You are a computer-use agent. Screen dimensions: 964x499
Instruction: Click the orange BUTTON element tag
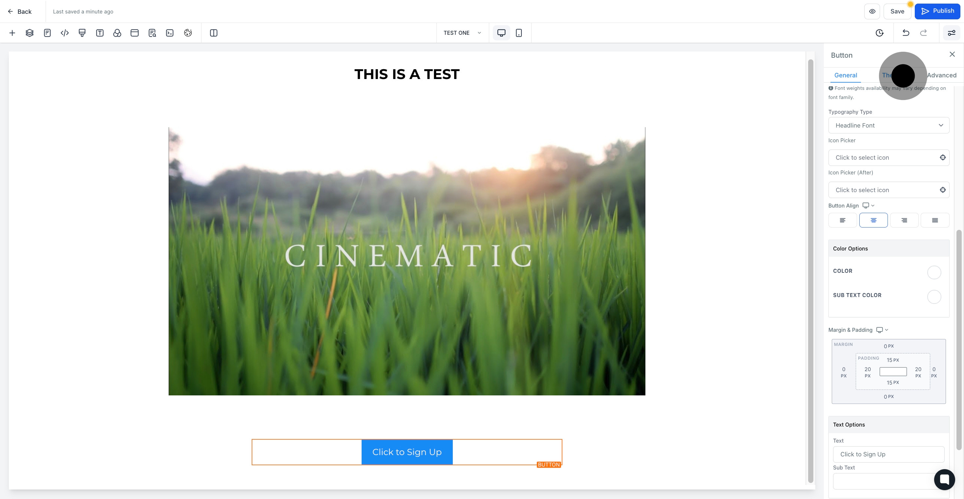pyautogui.click(x=549, y=465)
